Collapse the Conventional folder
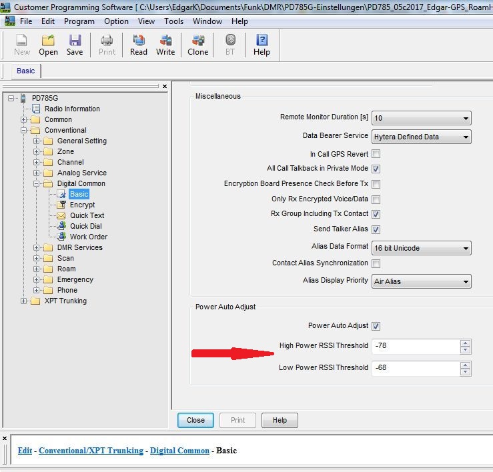The height and width of the screenshot is (472, 493). [x=23, y=130]
